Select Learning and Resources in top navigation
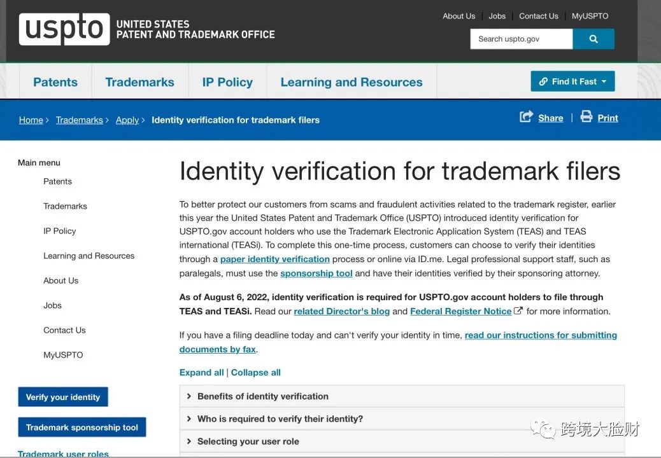Screen dimensions: 661x458 [x=351, y=82]
